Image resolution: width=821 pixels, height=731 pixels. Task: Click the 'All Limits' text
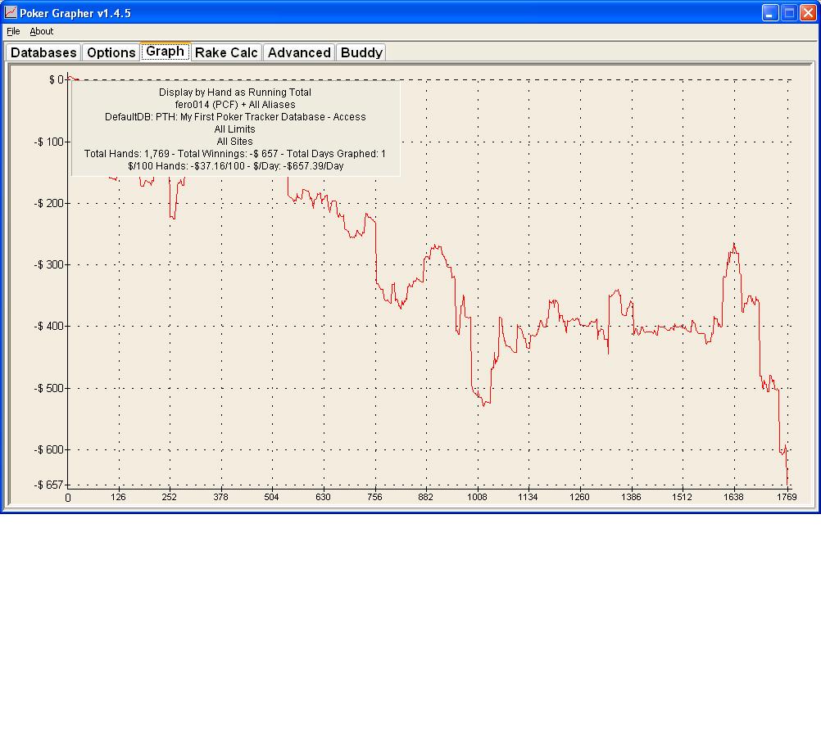pyautogui.click(x=234, y=129)
